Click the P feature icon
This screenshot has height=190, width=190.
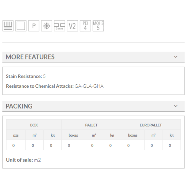coord(34,26)
